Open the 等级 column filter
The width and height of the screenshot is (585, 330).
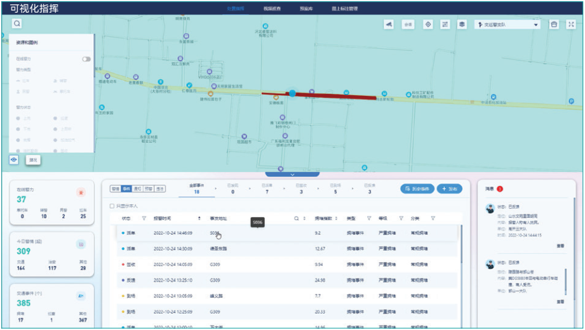pyautogui.click(x=401, y=218)
